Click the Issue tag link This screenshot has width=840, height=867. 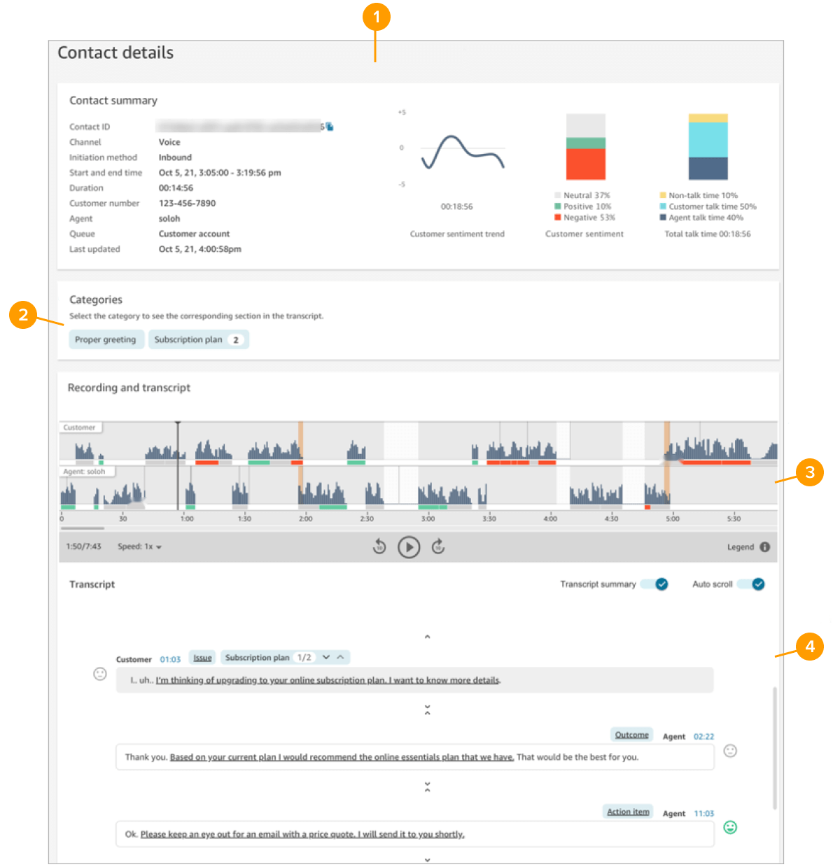202,658
